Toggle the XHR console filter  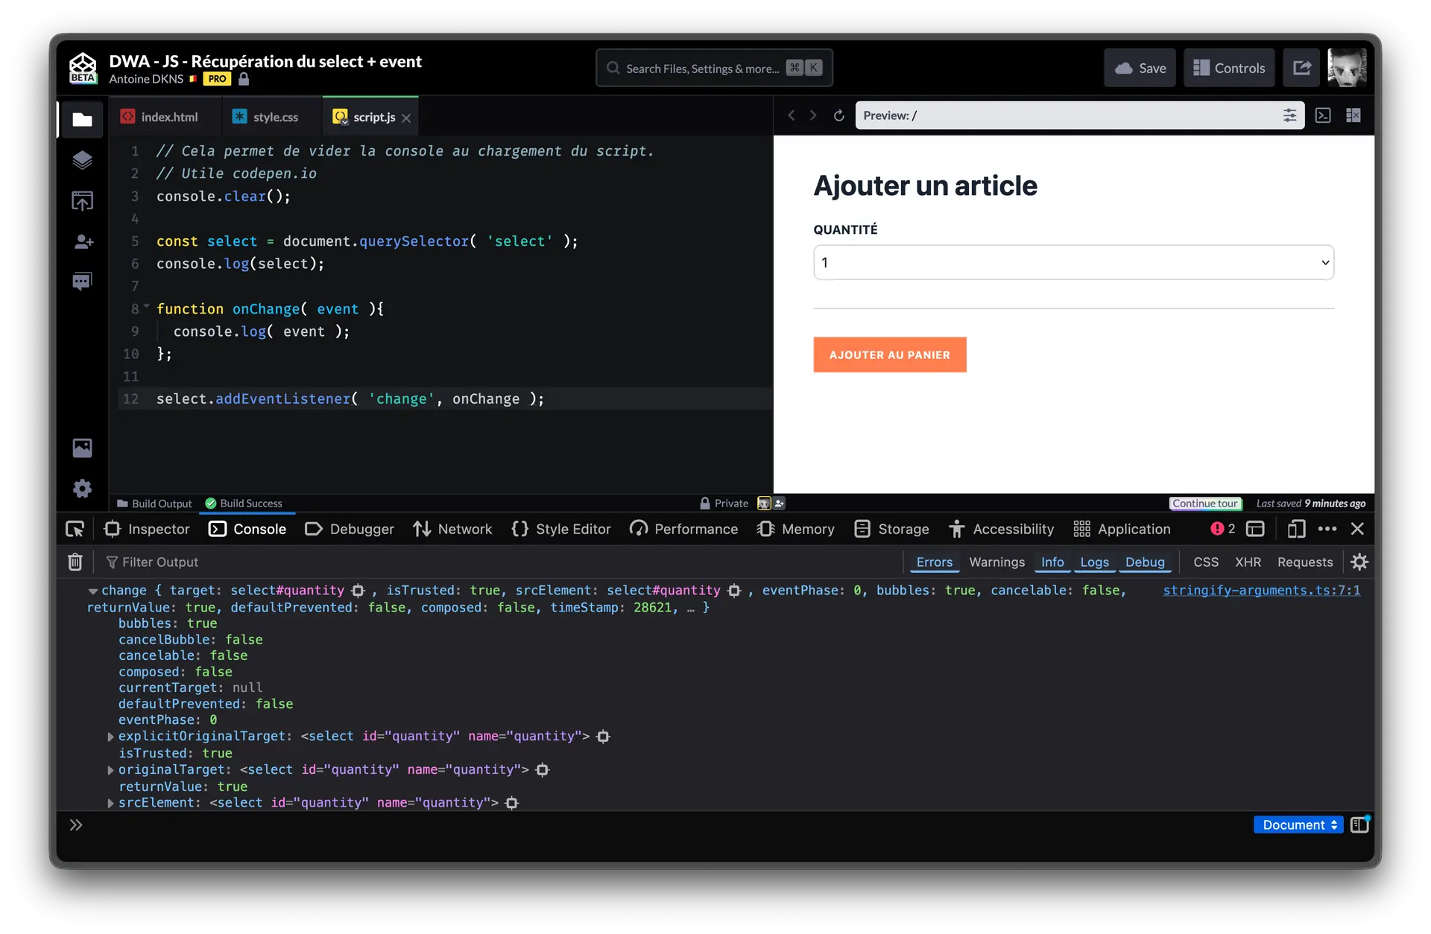pyautogui.click(x=1248, y=562)
